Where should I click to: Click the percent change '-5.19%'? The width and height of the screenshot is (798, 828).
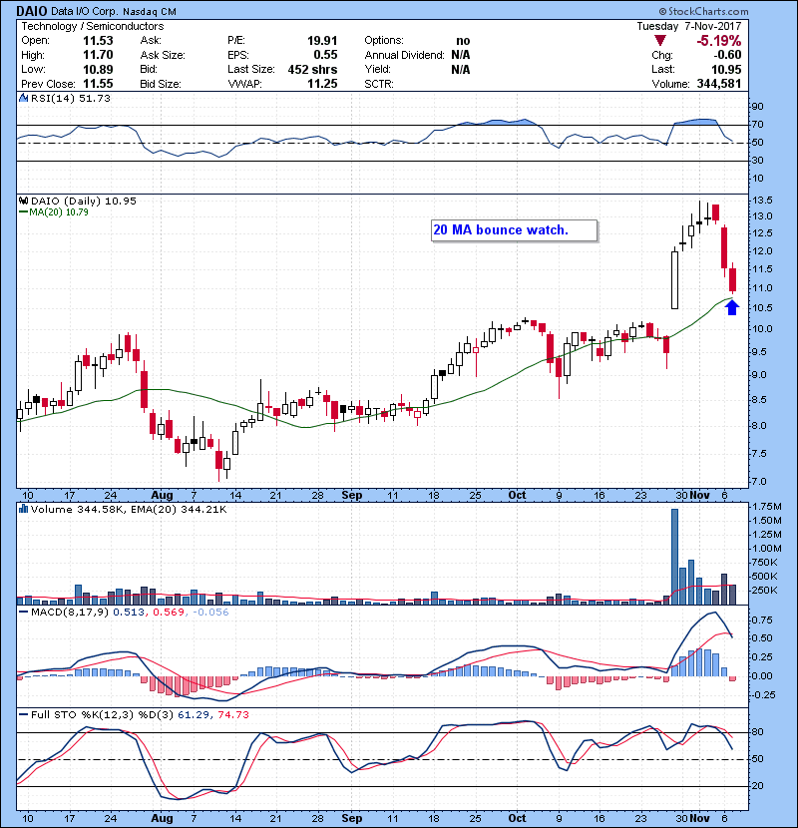pos(719,41)
